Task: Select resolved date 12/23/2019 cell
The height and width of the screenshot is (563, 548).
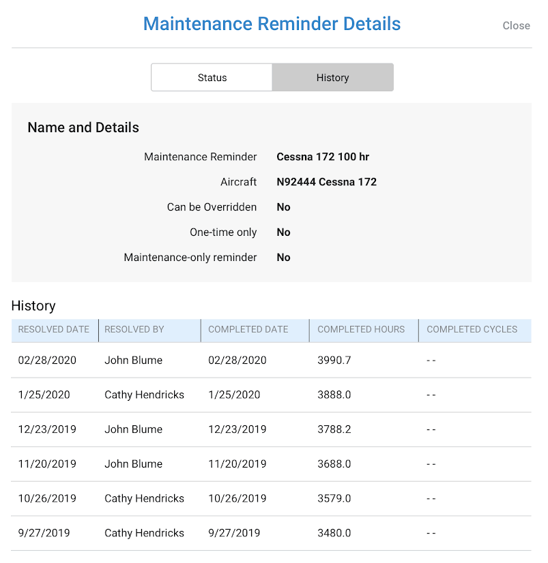Action: [x=47, y=429]
